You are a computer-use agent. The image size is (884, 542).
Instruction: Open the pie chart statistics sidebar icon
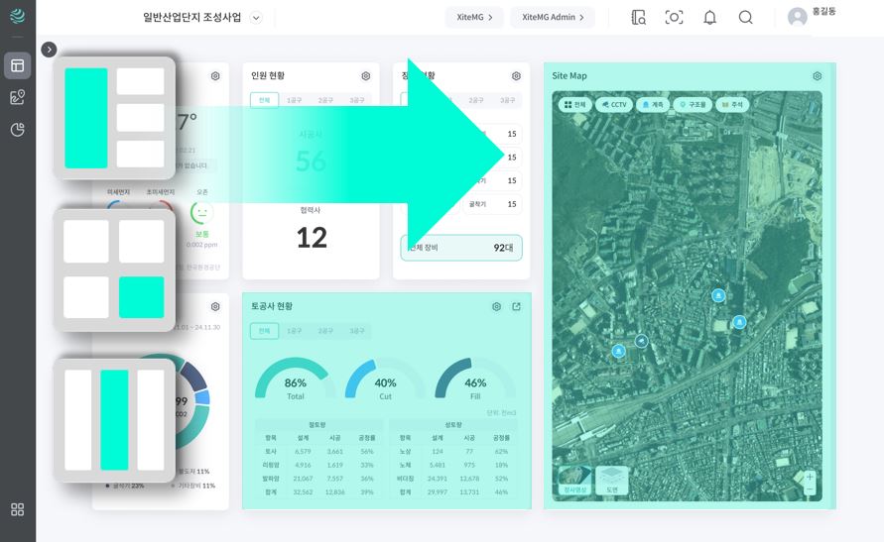(18, 130)
